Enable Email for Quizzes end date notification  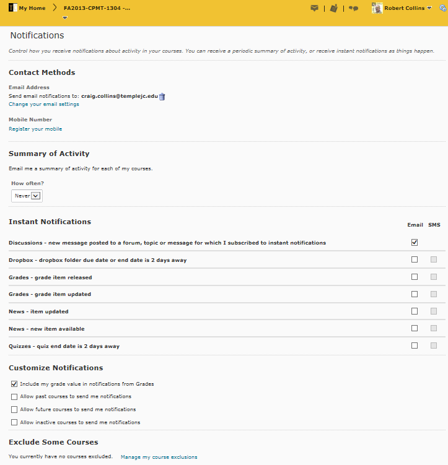tap(415, 345)
